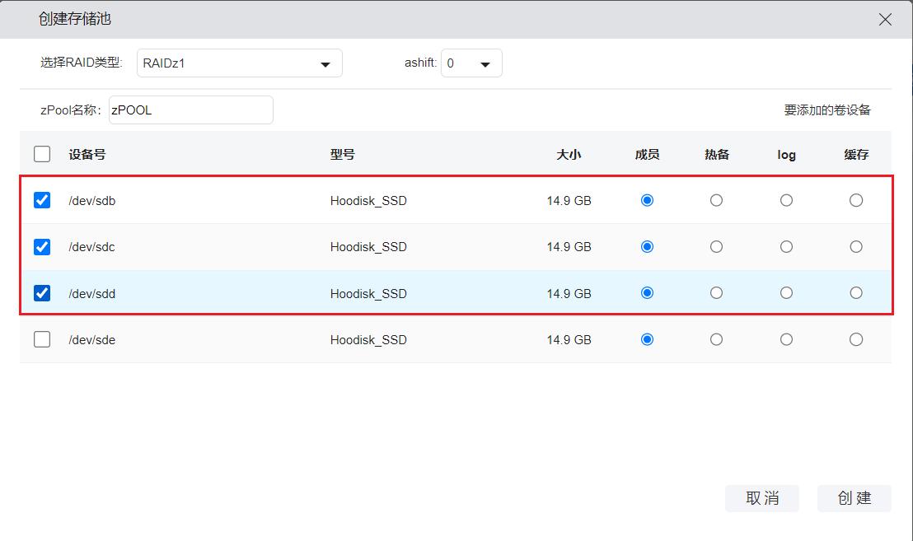913x541 pixels.
Task: Set /dev/sdc as log device
Action: coord(786,246)
